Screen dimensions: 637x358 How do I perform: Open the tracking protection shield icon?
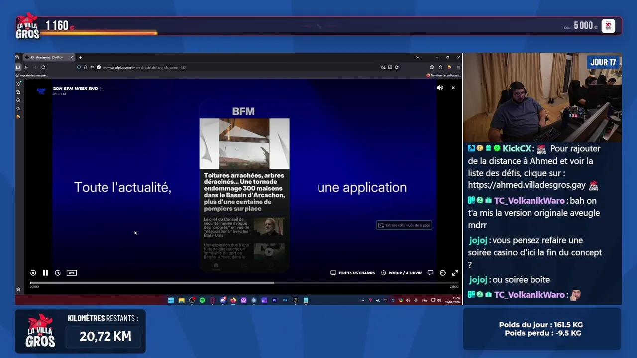(x=79, y=67)
